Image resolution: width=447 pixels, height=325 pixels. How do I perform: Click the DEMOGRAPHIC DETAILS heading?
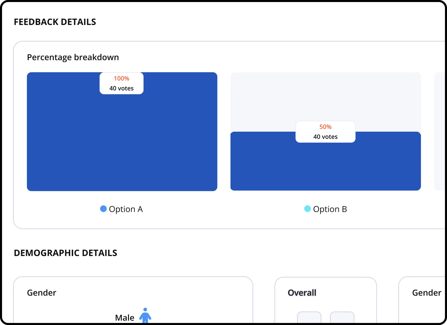[66, 253]
